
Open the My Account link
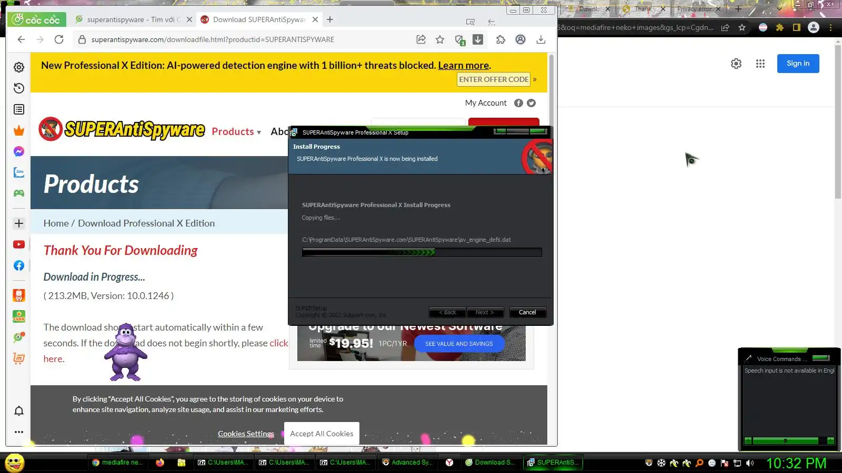(x=486, y=103)
